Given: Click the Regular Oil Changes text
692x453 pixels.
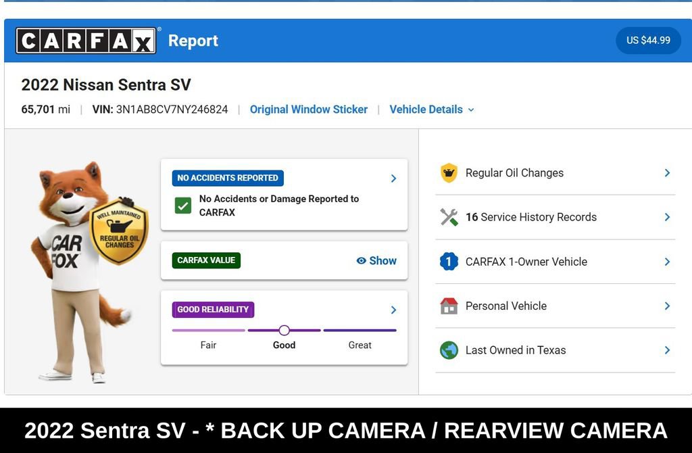Looking at the screenshot, I should point(514,172).
